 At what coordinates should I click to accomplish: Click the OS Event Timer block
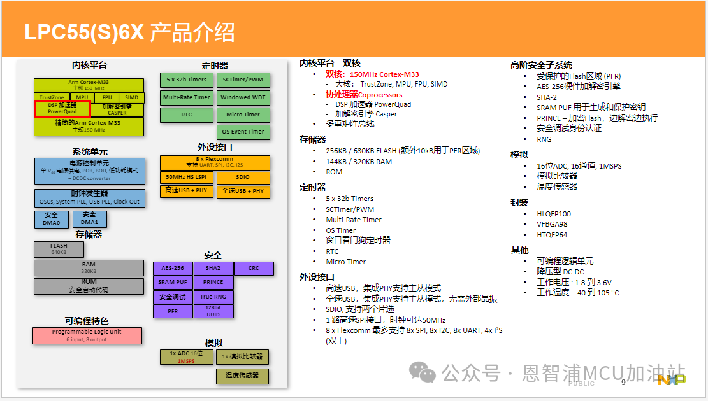[243, 132]
